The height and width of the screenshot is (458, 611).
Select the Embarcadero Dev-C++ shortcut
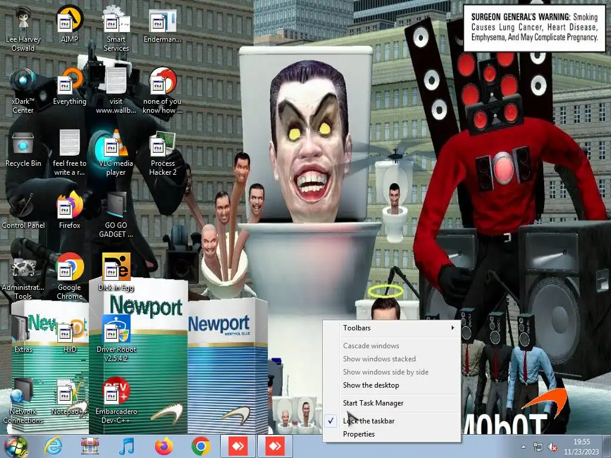[116, 401]
